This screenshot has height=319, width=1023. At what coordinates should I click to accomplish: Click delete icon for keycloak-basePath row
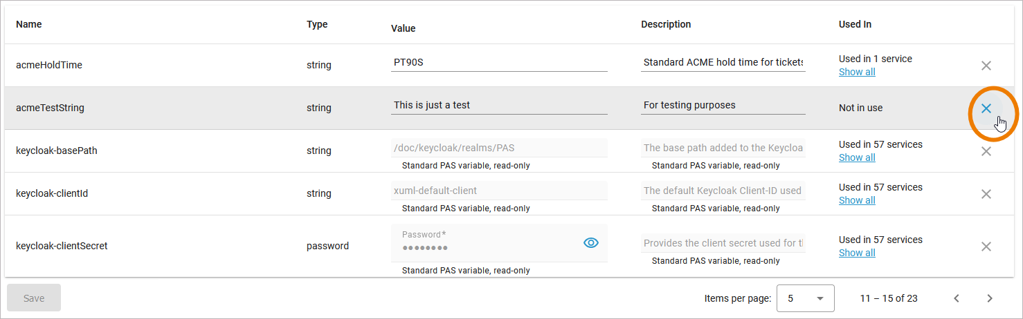[986, 151]
